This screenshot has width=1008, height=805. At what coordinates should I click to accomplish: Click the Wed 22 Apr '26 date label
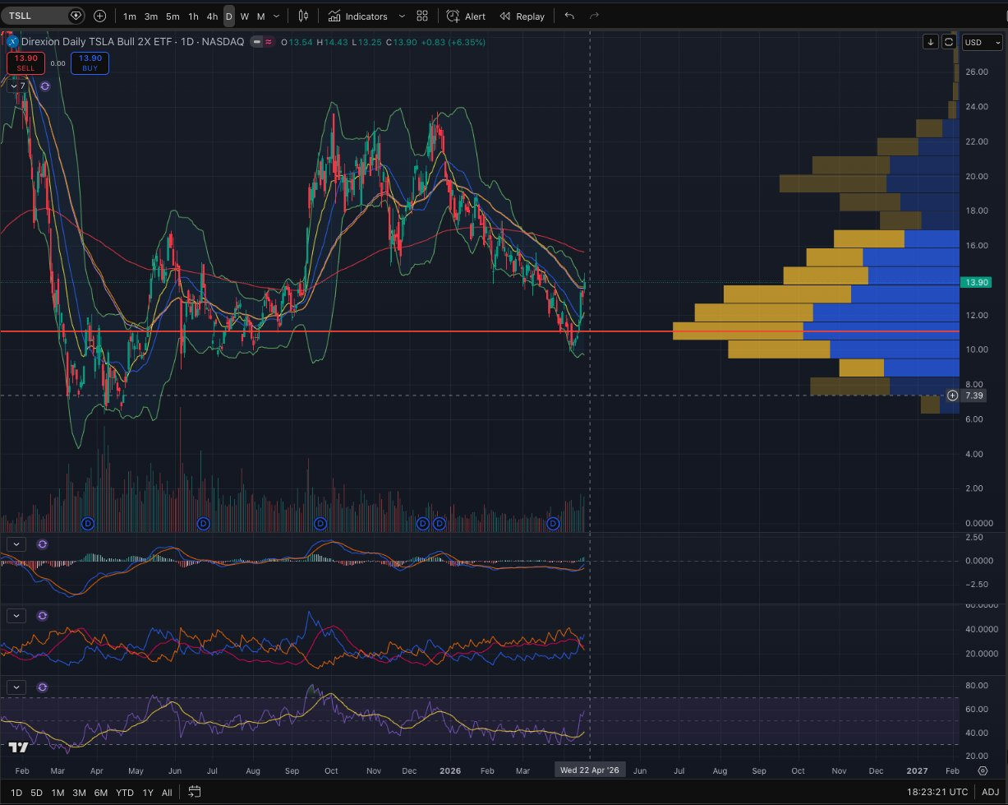coord(590,770)
